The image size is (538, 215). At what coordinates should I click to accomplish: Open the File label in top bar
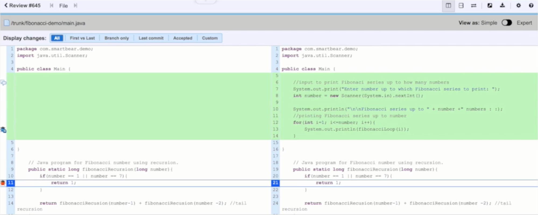[x=63, y=6]
